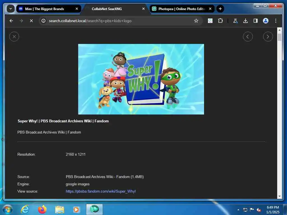
Task: Launch Firefox from the taskbar
Action: [x=42, y=209]
